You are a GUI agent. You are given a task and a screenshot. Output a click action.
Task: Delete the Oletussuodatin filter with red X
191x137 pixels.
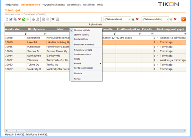[175, 19]
